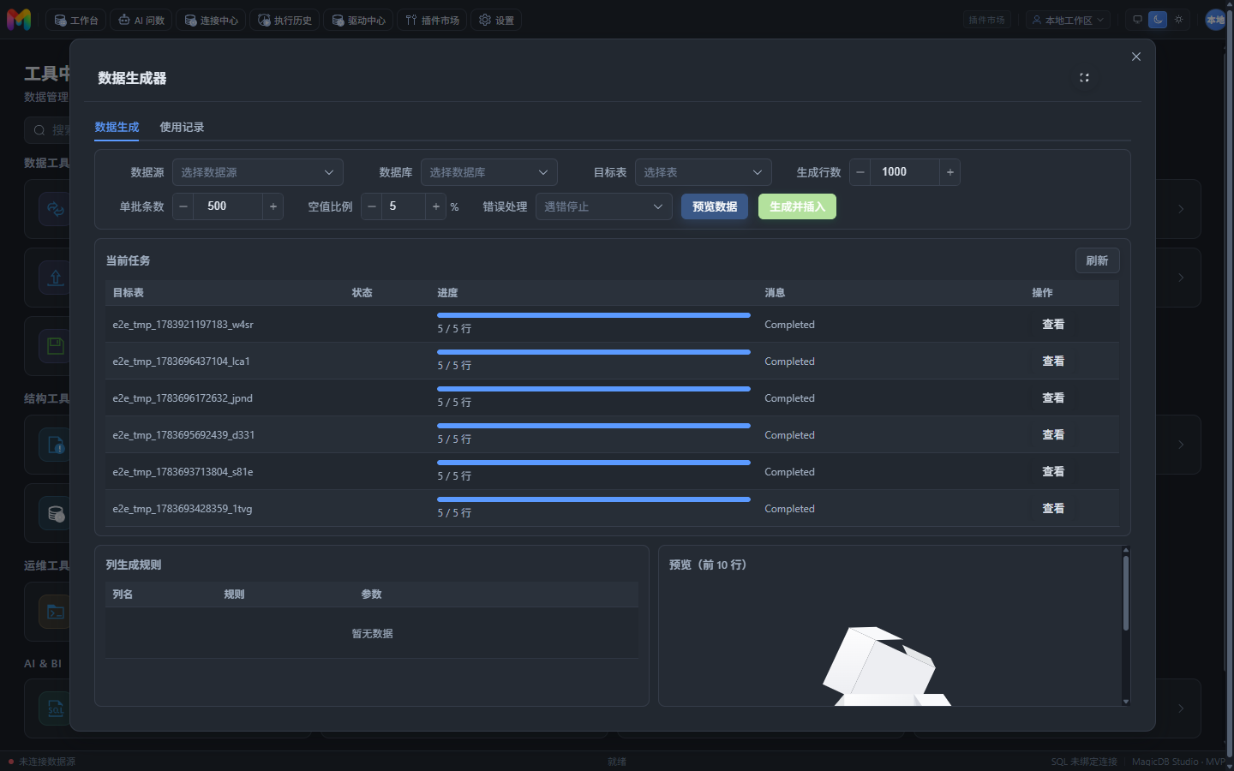Click the 预览数据 button
This screenshot has height=771, width=1234.
[715, 206]
